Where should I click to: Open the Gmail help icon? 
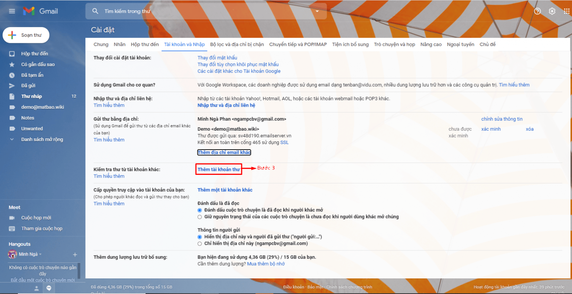537,11
